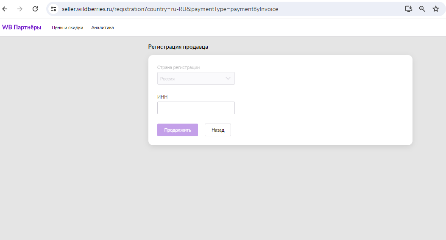Click into the ИНН input field
The image size is (446, 240).
click(196, 108)
